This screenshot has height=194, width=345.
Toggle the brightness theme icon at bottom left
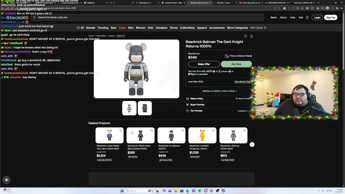pyautogui.click(x=6, y=180)
